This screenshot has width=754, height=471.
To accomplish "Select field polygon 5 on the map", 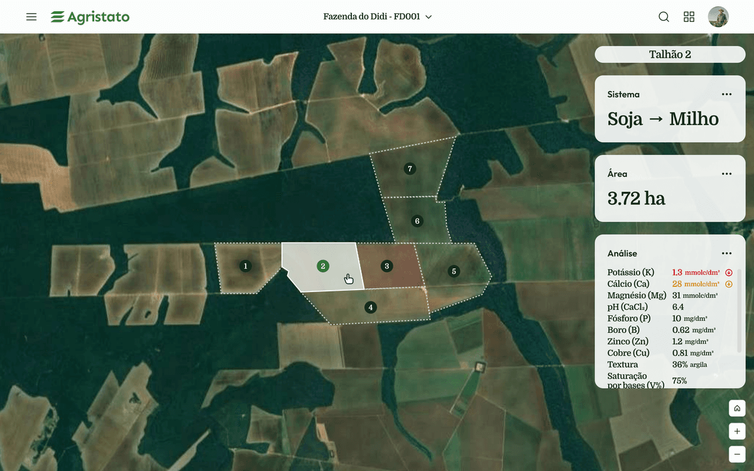I will 454,271.
